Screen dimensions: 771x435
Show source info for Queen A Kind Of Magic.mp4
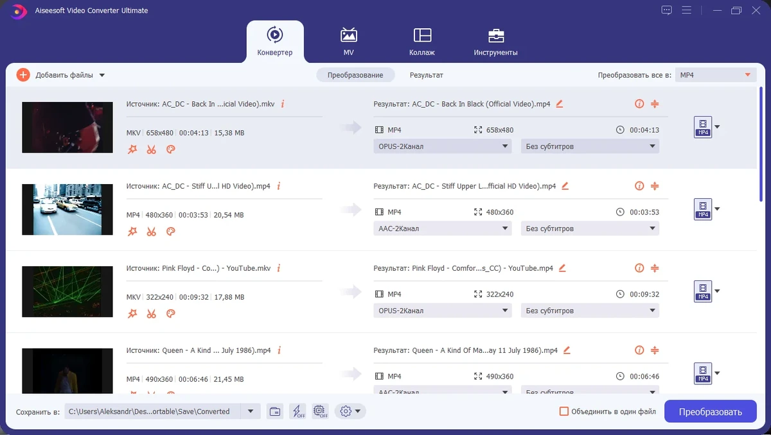coord(279,350)
